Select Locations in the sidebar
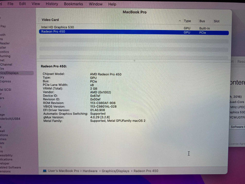The width and height of the screenshot is (245, 184). [x=4, y=135]
